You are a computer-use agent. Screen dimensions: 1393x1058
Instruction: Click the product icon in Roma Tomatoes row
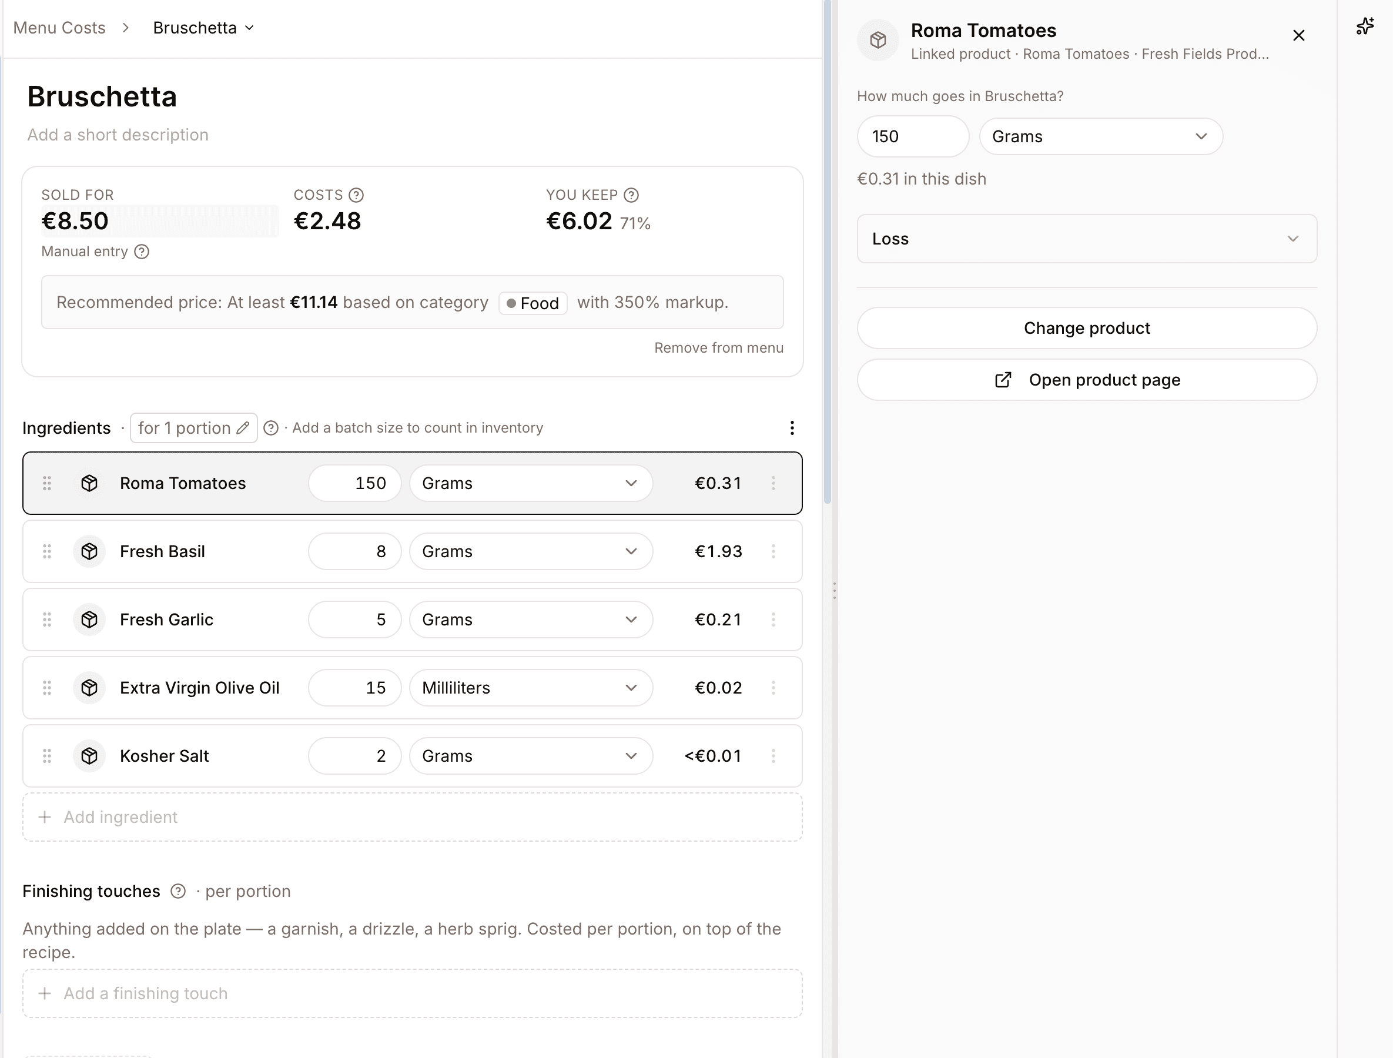coord(89,484)
